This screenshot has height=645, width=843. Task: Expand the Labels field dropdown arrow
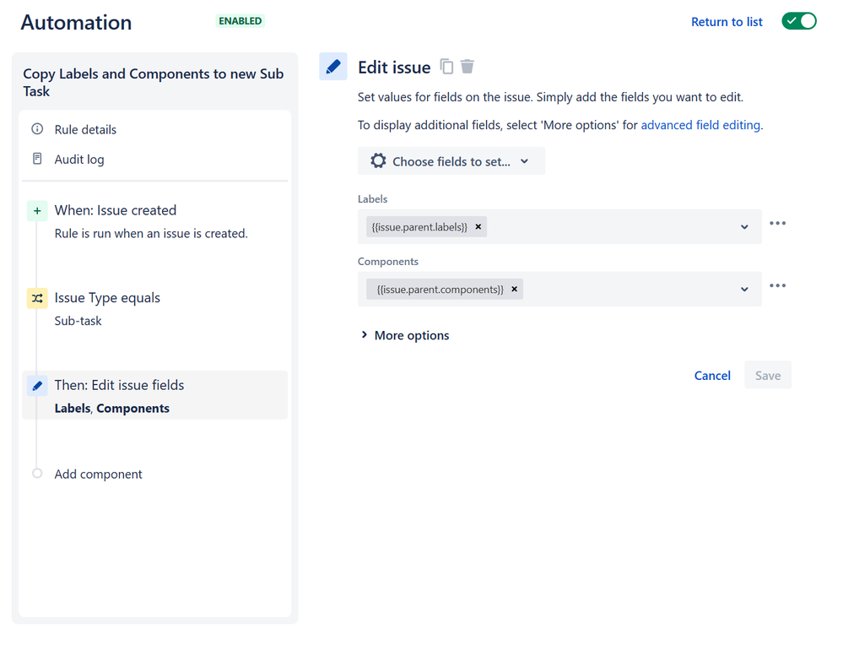pos(744,227)
